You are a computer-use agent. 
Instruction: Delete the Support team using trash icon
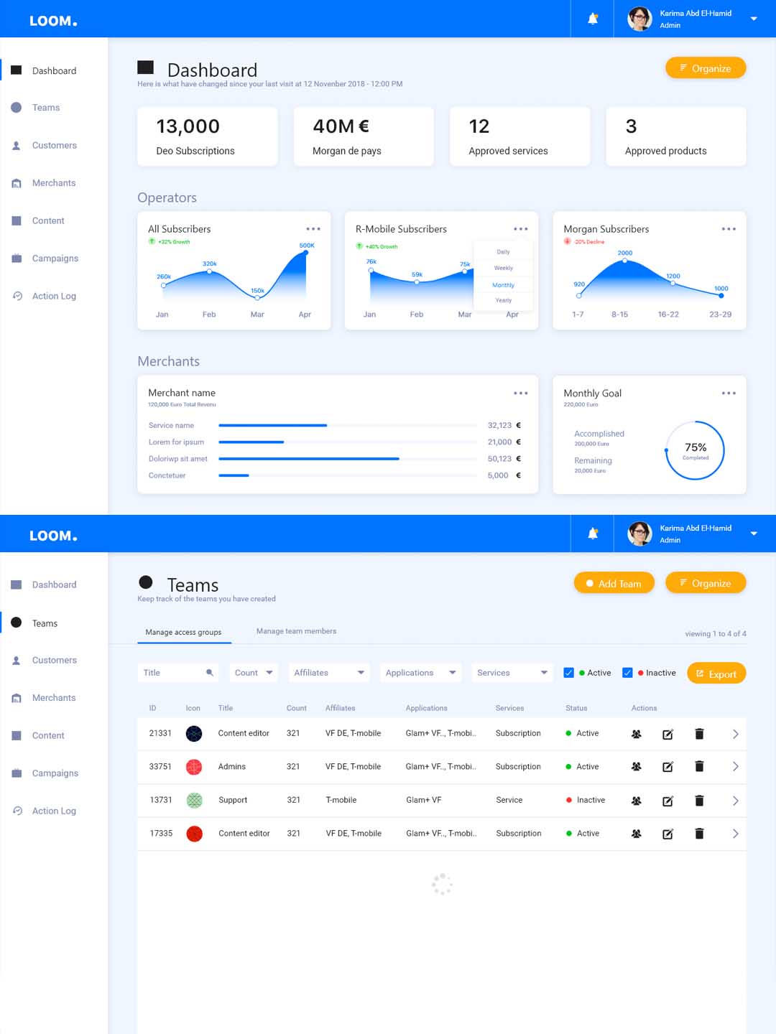tap(699, 801)
